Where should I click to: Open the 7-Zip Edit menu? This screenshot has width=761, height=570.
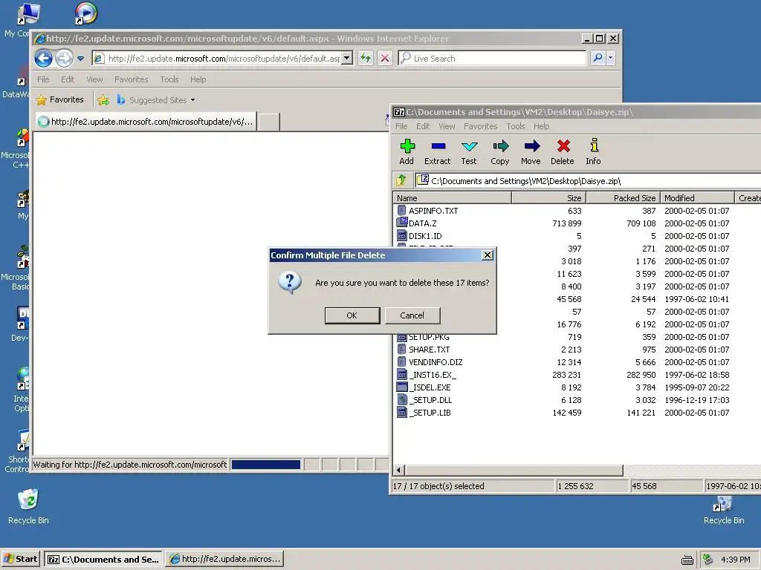[x=423, y=126]
